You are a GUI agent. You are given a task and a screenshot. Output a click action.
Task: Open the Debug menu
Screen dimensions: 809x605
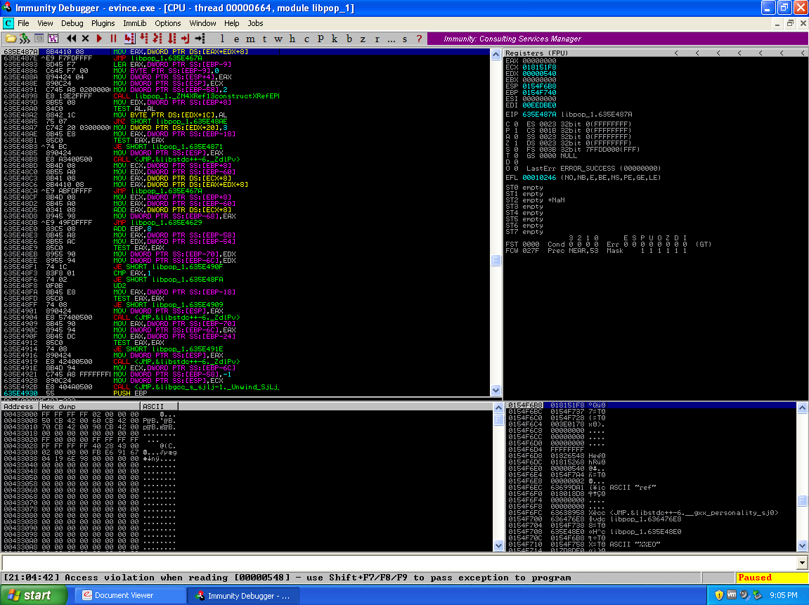point(72,23)
